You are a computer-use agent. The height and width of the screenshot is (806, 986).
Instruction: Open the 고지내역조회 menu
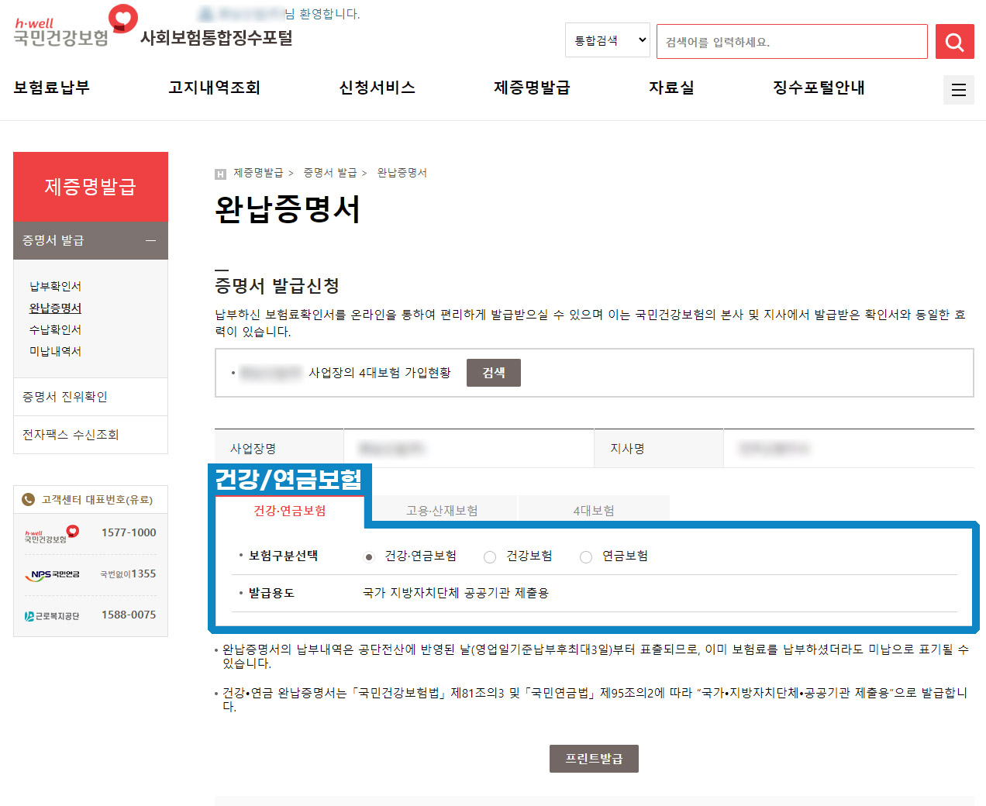point(215,88)
